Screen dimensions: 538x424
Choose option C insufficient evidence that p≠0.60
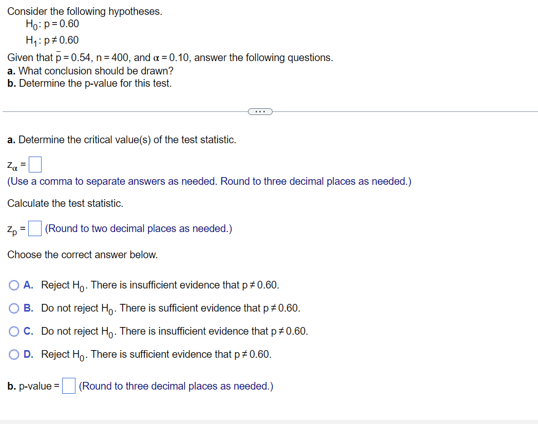(x=14, y=331)
